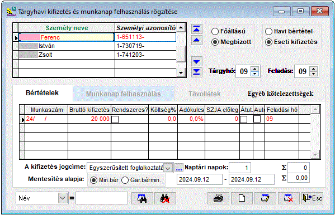Jump to first person record arrow
This screenshot has height=215, width=335.
tap(196, 29)
